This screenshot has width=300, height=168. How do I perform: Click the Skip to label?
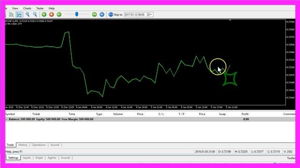[118, 14]
